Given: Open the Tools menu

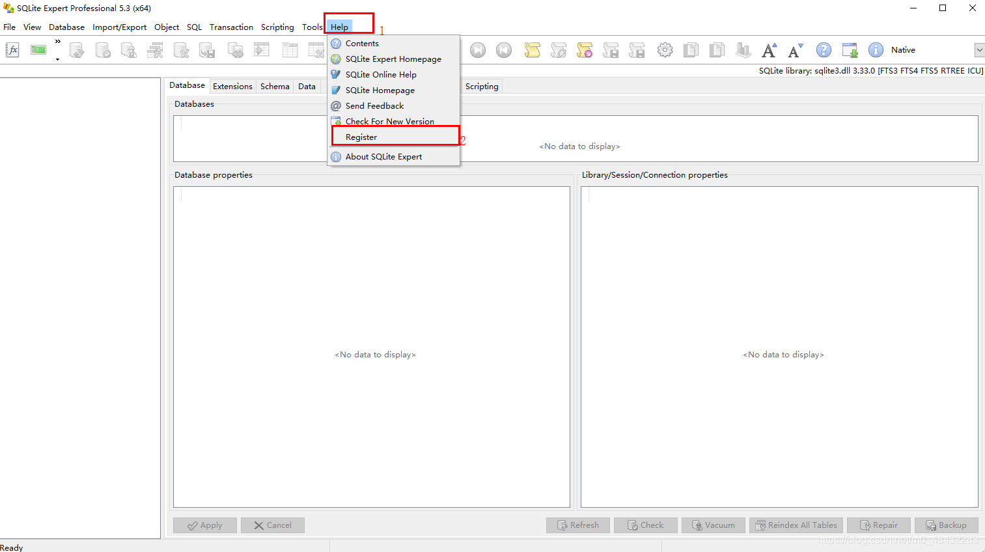Looking at the screenshot, I should click(x=312, y=27).
